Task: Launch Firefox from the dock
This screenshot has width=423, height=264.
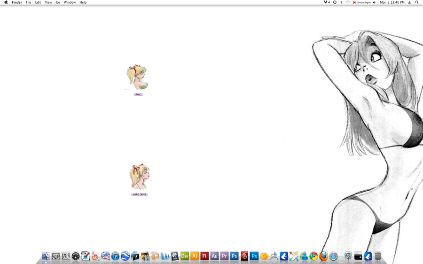Action: click(x=323, y=256)
